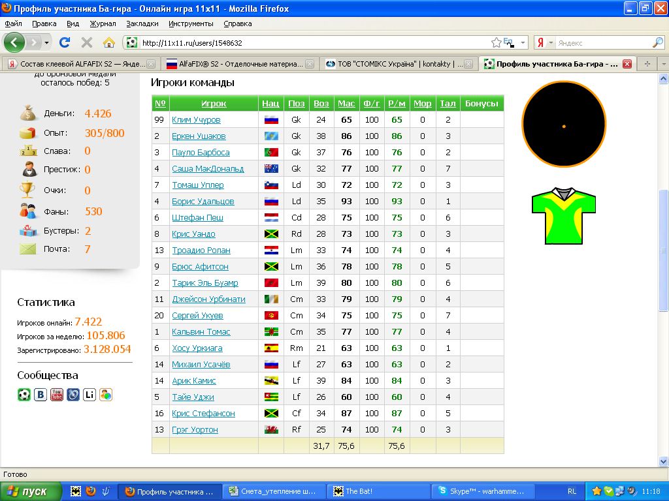Open the Yandex search engine dropdown
669x501 pixels.
coord(545,43)
